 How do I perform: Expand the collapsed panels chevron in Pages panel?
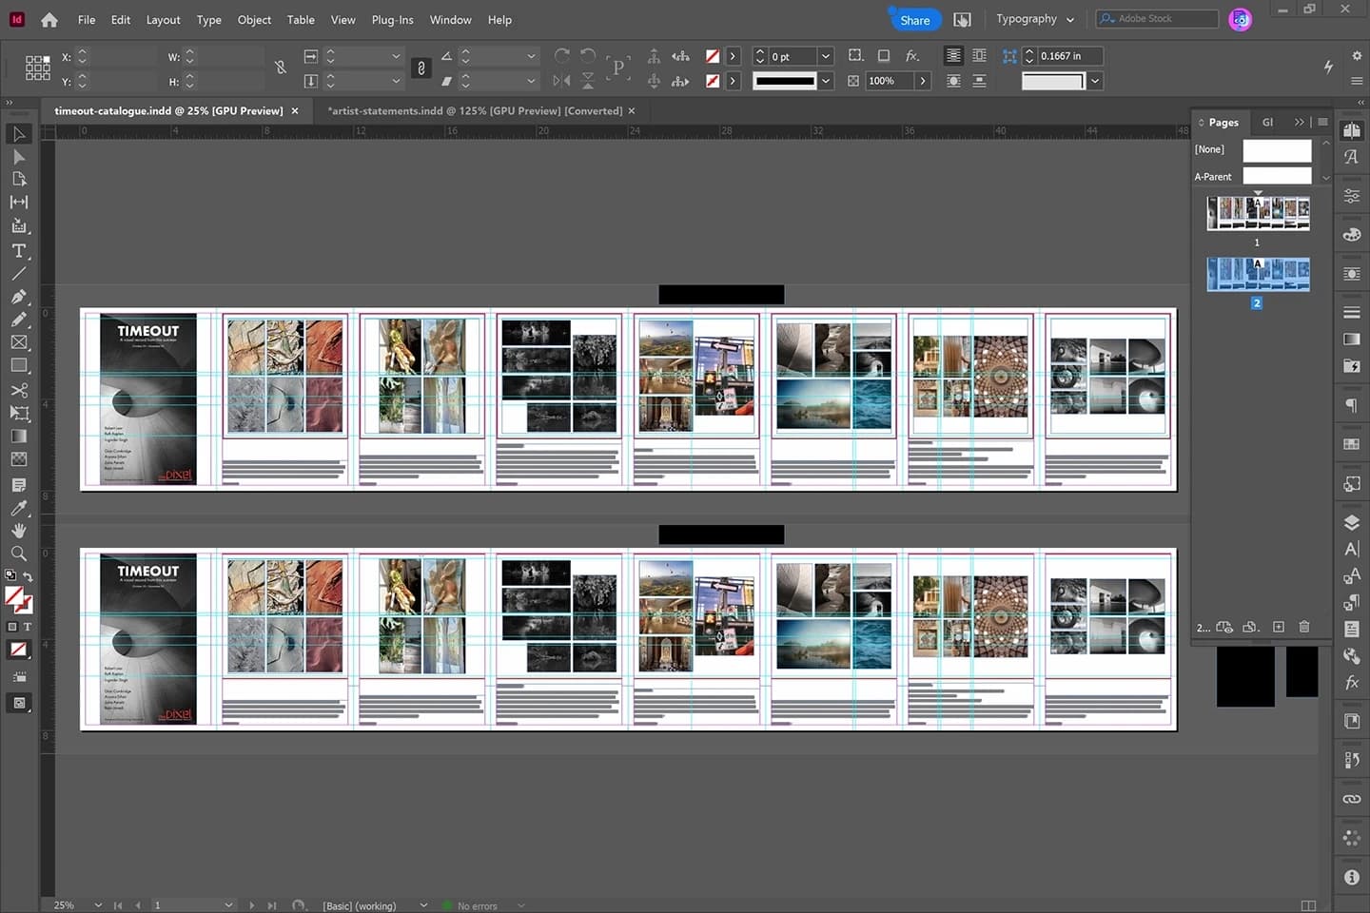[1299, 122]
